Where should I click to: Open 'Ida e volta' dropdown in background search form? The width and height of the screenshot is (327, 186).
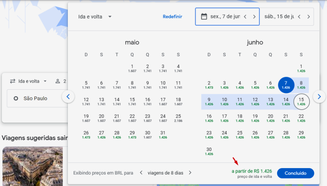(32, 81)
